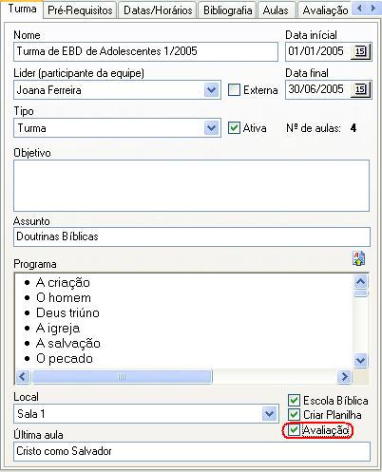Click the Programa horizontal scroll right arrow

click(344, 377)
